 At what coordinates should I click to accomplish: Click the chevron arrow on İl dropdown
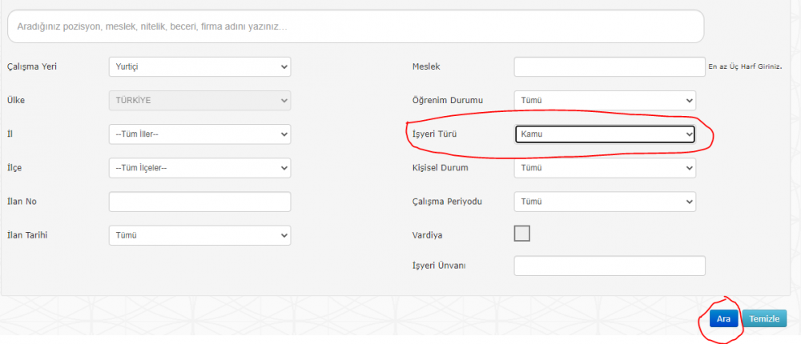(284, 134)
